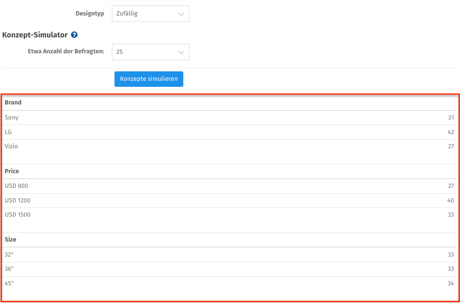Click the USD 1200 row
The width and height of the screenshot is (460, 303).
(17, 200)
